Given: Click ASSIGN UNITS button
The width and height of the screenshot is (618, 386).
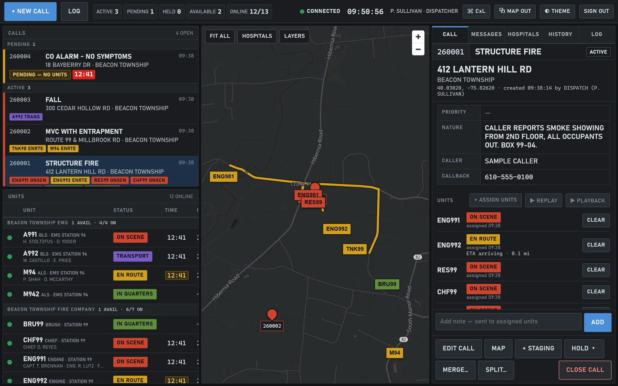Looking at the screenshot, I should (496, 200).
